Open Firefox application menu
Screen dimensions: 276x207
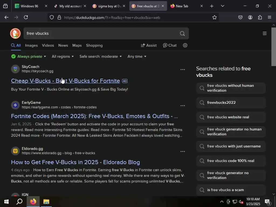[270, 17]
